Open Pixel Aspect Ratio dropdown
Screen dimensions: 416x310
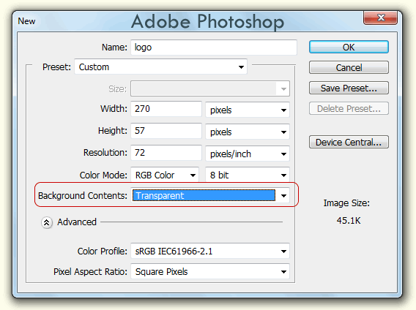(x=210, y=271)
